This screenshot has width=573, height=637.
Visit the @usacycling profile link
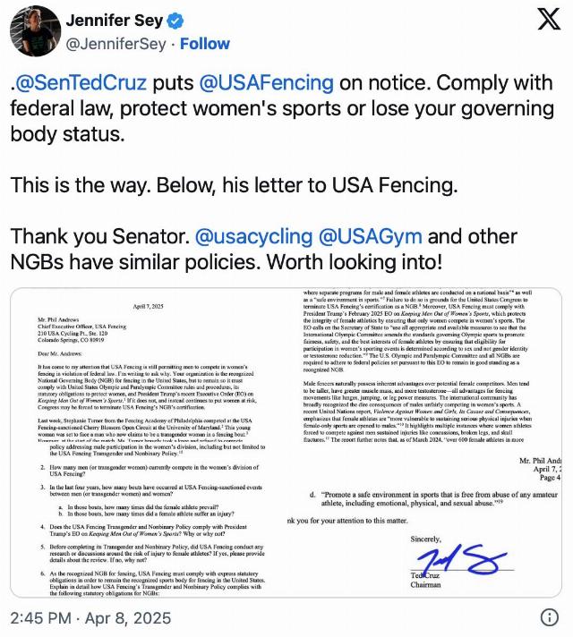253,237
